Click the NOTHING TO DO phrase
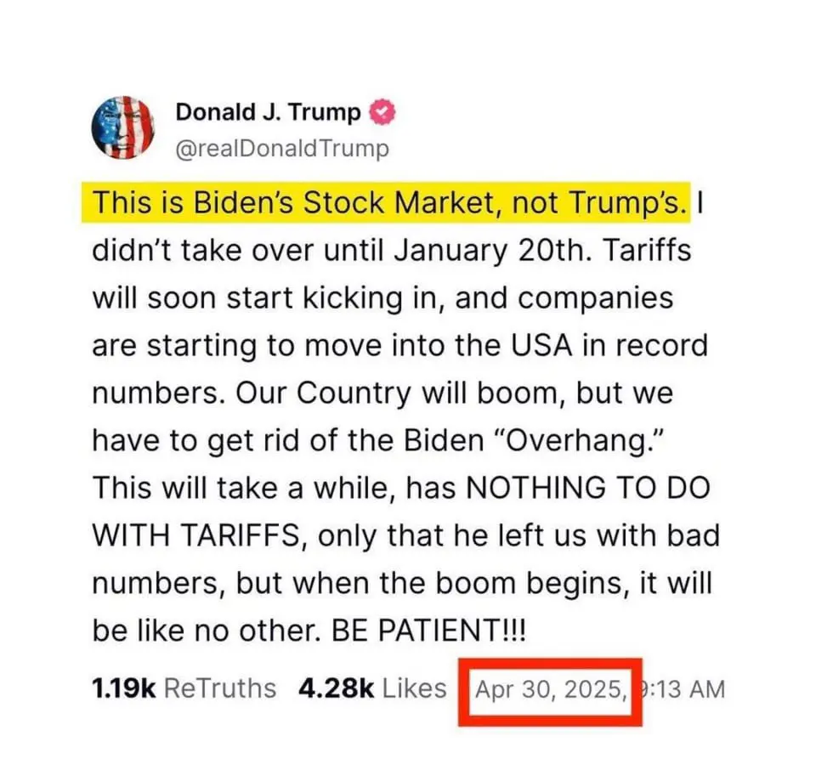The height and width of the screenshot is (781, 816). point(587,489)
